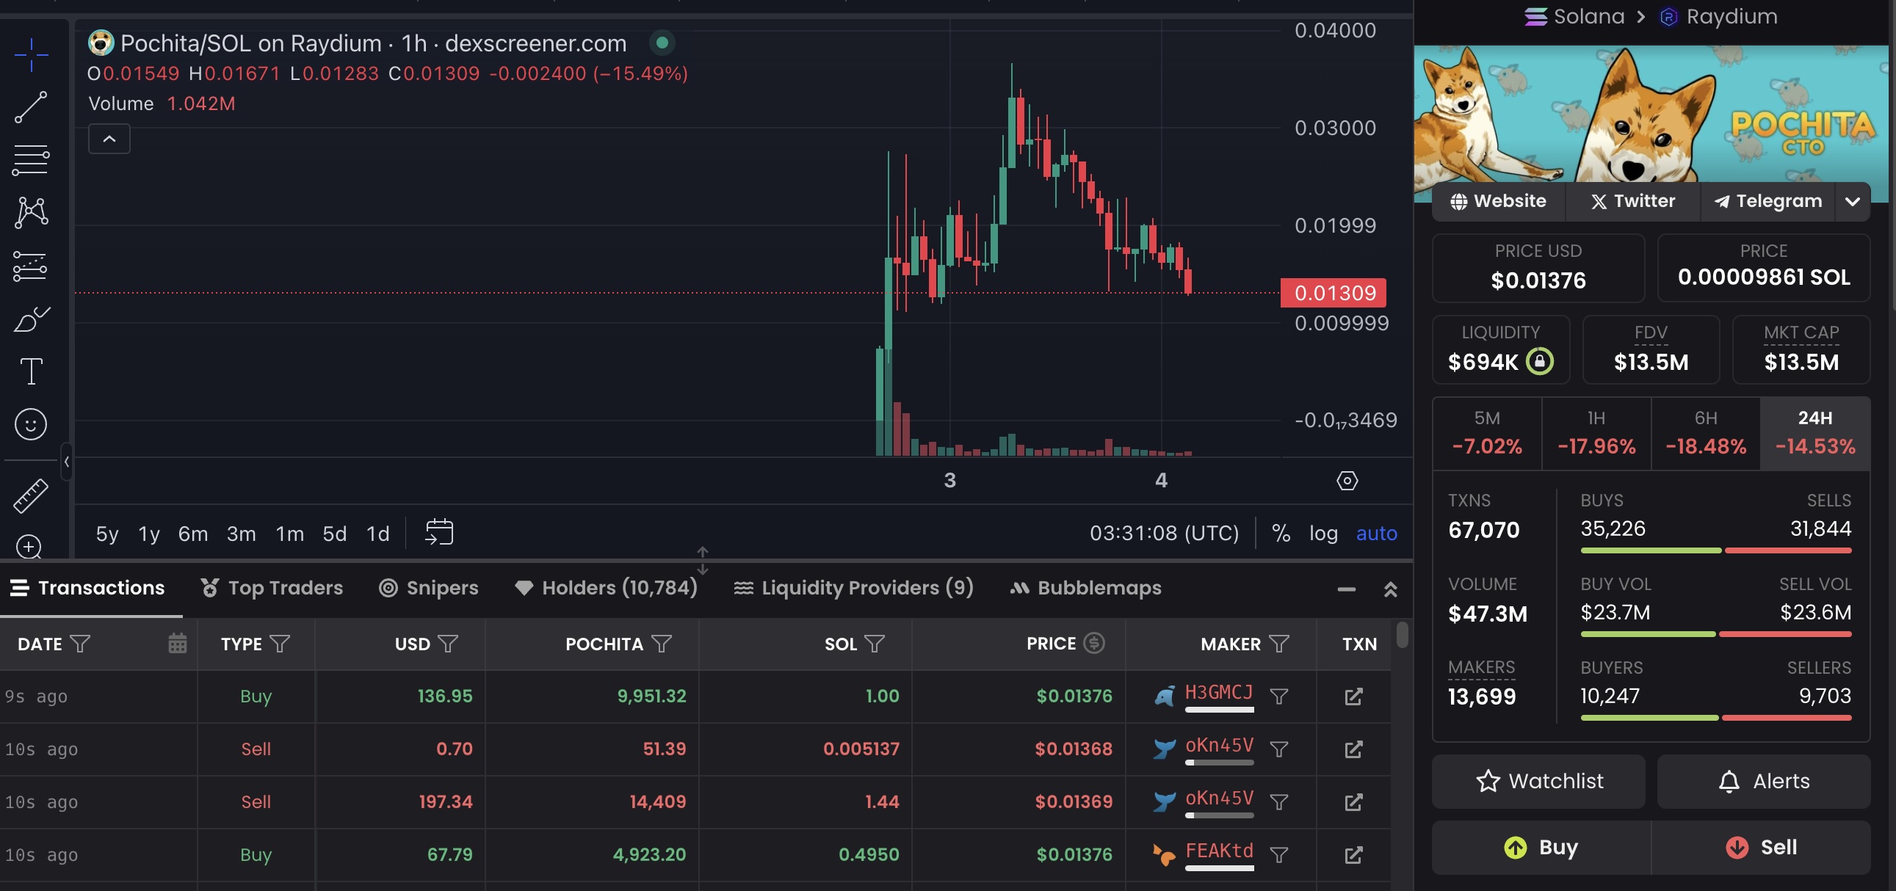Open FEAKtd transaction in explorer
1896x891 pixels.
1353,855
